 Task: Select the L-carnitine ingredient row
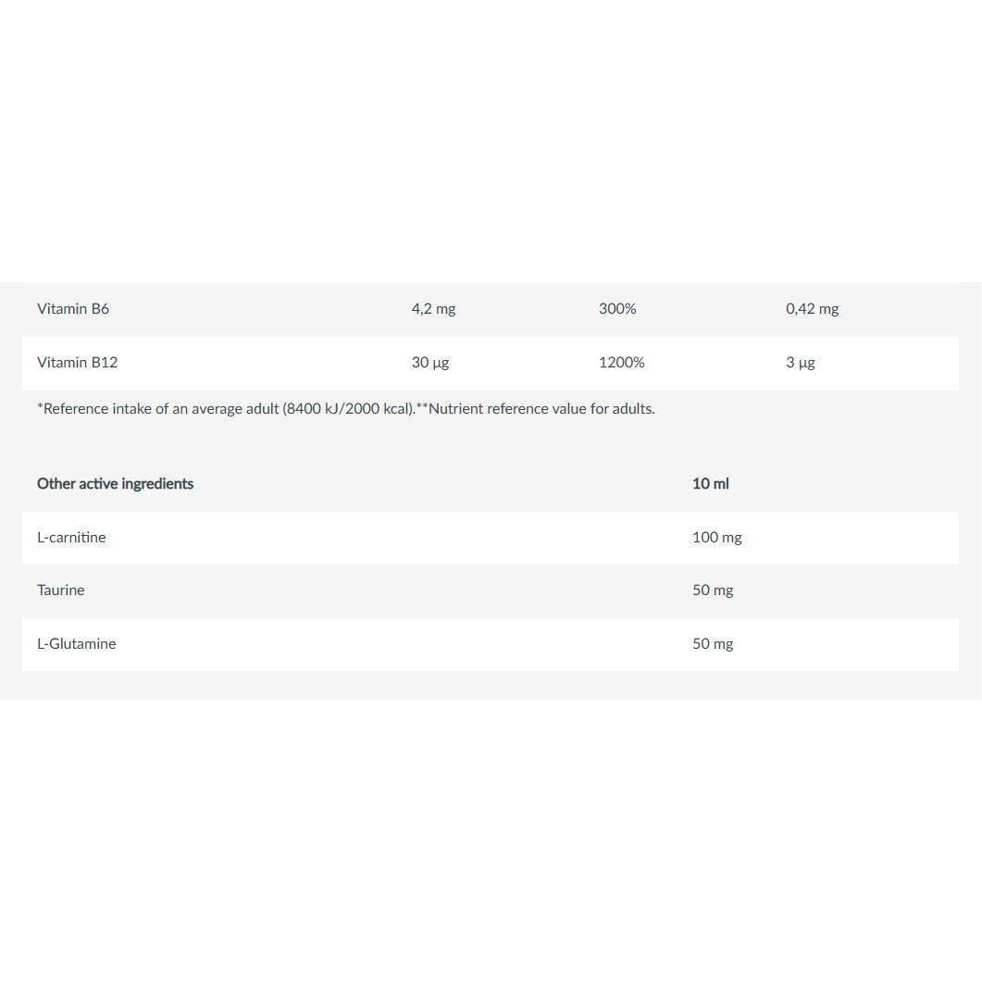491,538
